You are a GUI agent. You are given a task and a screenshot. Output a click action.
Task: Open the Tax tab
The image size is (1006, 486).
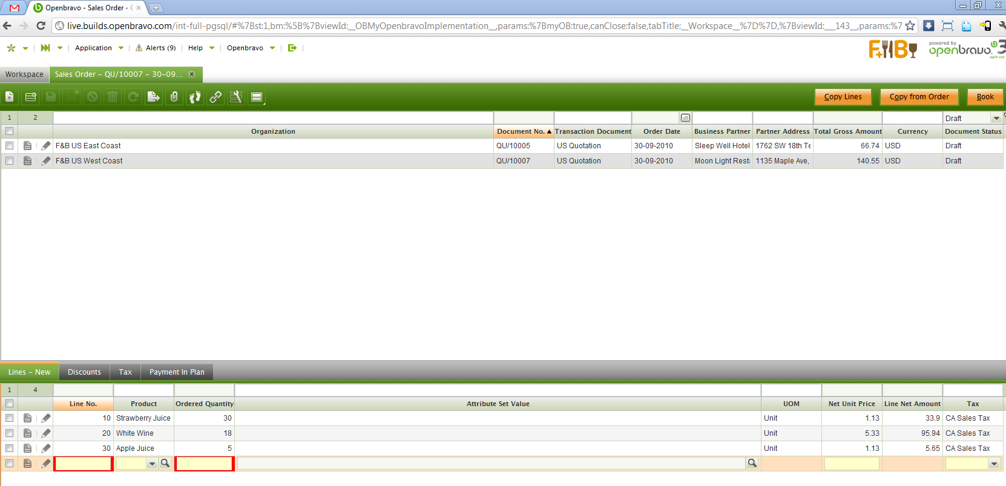[x=125, y=372]
